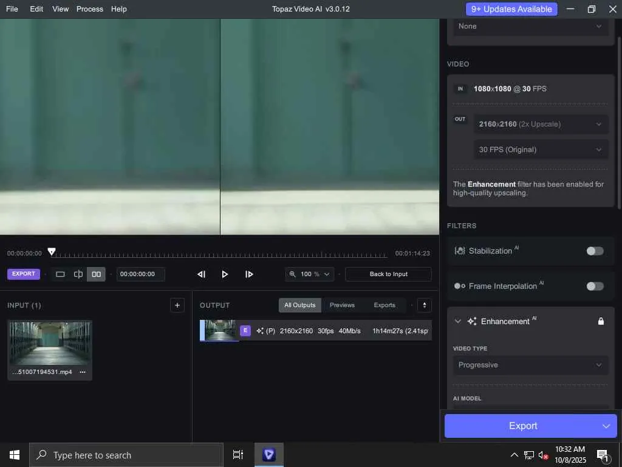Click the enhancement sparkle icon in output row
622x467 pixels.
(x=260, y=331)
